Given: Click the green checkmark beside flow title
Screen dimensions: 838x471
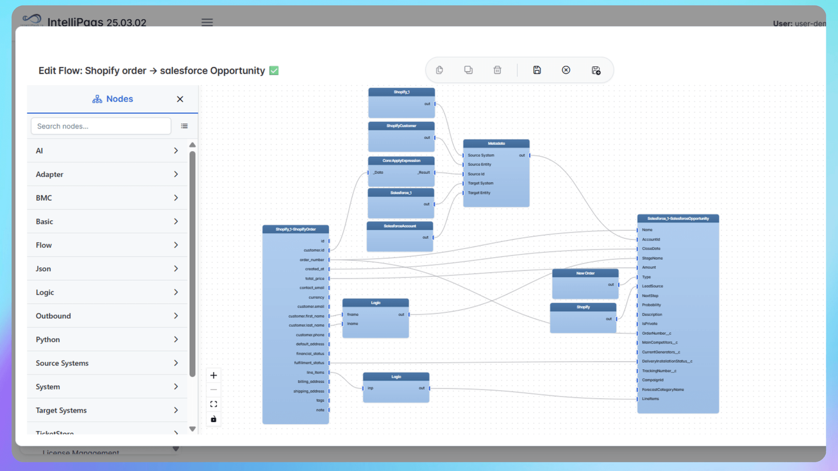Looking at the screenshot, I should point(274,70).
